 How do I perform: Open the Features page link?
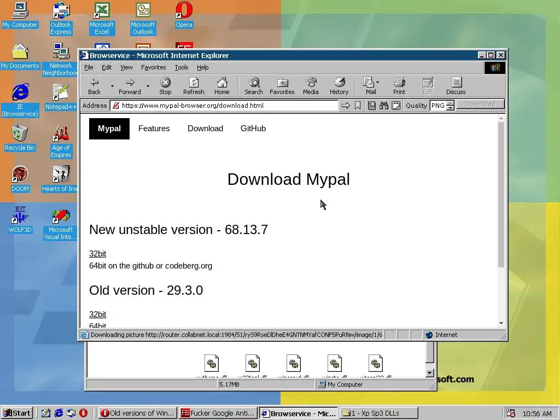154,129
